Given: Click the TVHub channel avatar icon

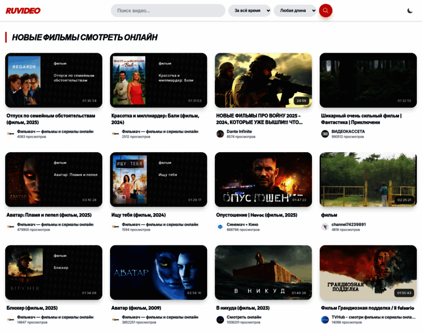Looking at the screenshot, I should [325, 320].
